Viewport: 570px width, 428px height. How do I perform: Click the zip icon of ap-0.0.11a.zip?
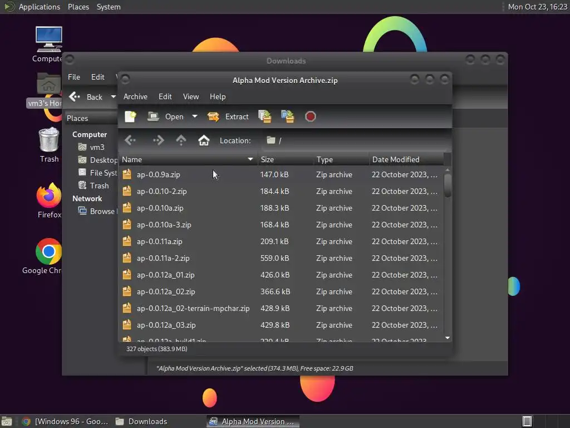tap(127, 241)
